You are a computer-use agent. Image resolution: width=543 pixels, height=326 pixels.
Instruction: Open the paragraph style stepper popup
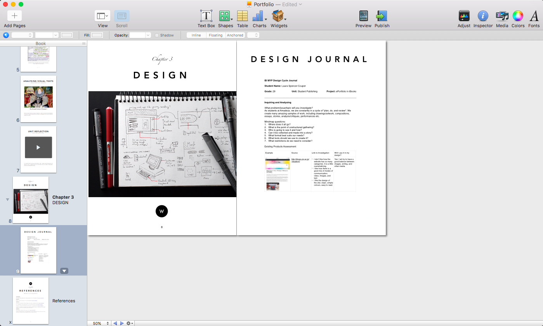22,35
